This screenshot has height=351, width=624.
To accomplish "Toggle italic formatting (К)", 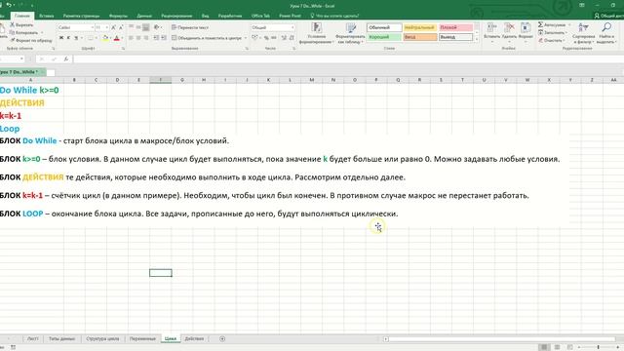I will pyautogui.click(x=68, y=38).
